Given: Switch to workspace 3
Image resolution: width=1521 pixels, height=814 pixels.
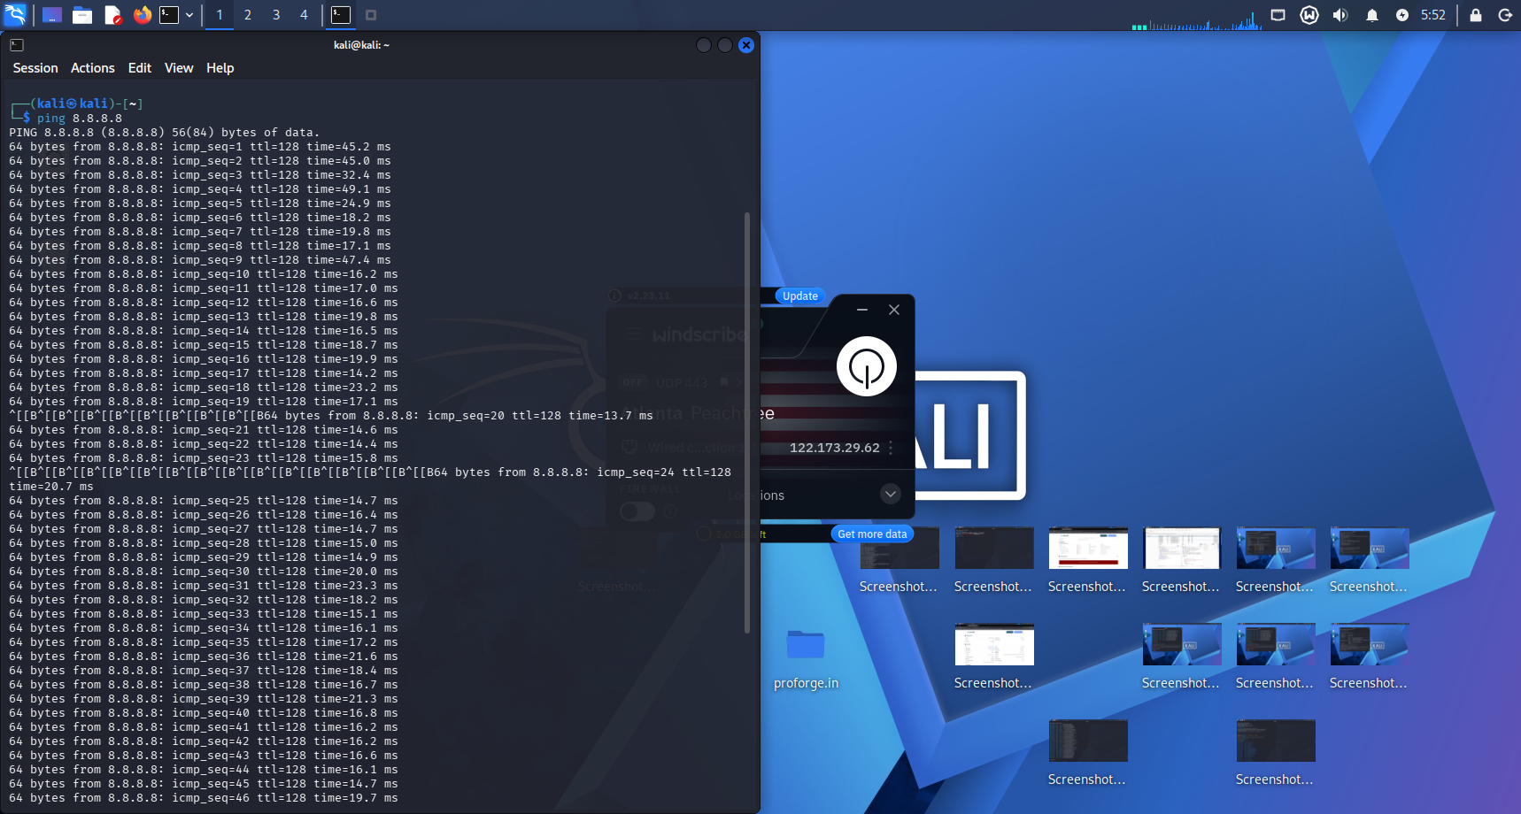Looking at the screenshot, I should [x=276, y=15].
